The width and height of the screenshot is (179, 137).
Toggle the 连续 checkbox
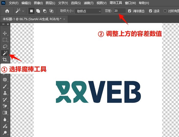pyautogui.click(x=150, y=11)
